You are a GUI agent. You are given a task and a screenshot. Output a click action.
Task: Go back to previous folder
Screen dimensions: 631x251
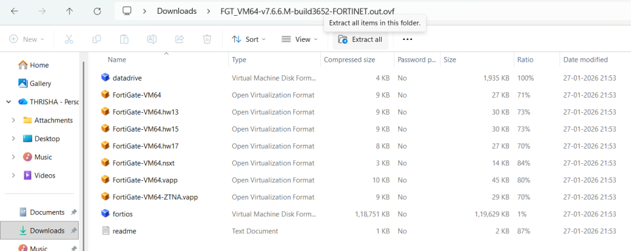click(x=14, y=11)
